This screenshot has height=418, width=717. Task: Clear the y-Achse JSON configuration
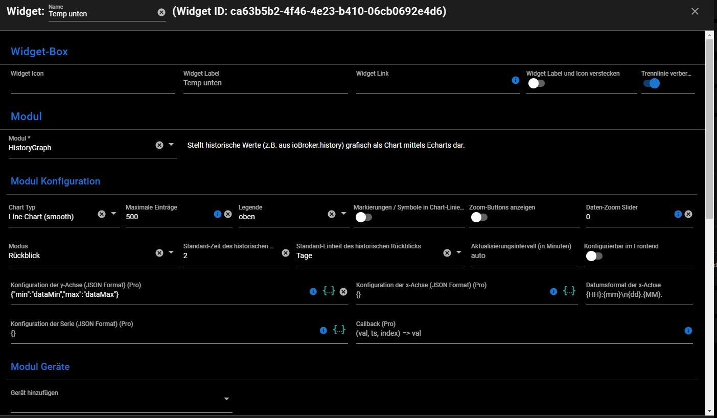(343, 292)
